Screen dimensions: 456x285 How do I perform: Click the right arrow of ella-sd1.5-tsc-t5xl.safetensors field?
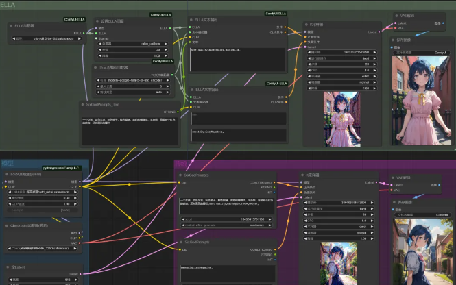click(x=79, y=38)
